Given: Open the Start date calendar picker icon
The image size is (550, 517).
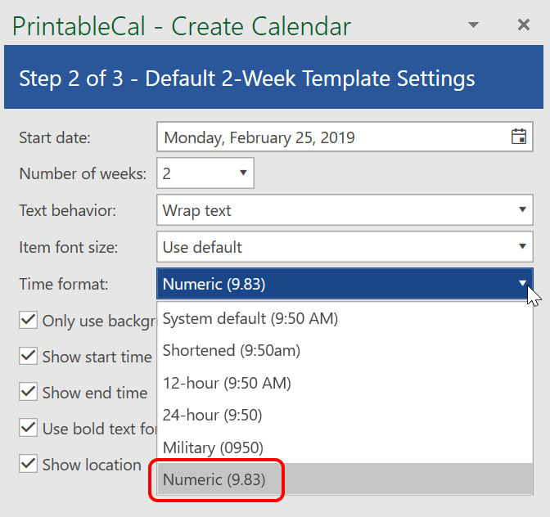Looking at the screenshot, I should pos(519,137).
